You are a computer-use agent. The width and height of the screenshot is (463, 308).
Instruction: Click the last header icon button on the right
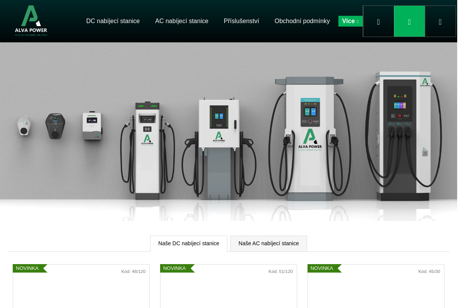click(x=440, y=21)
